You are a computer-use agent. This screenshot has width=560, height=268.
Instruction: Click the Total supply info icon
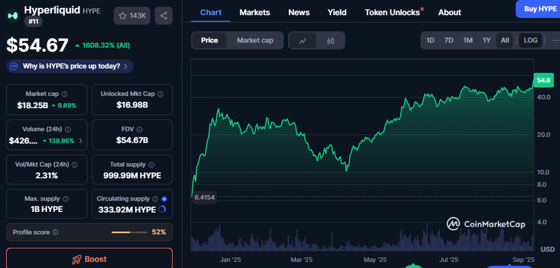point(151,165)
